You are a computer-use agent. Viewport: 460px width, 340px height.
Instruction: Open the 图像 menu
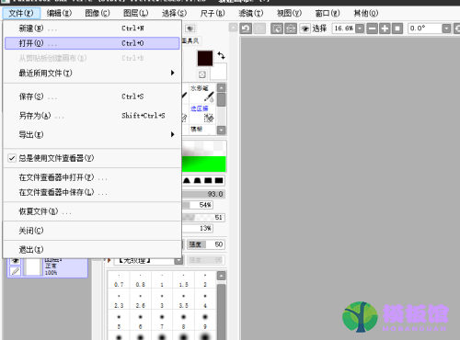click(x=98, y=13)
